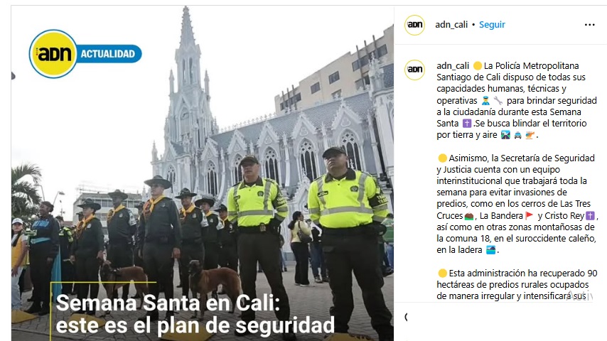
Task: Click the yellow adn logo on photo
Action: [x=53, y=54]
